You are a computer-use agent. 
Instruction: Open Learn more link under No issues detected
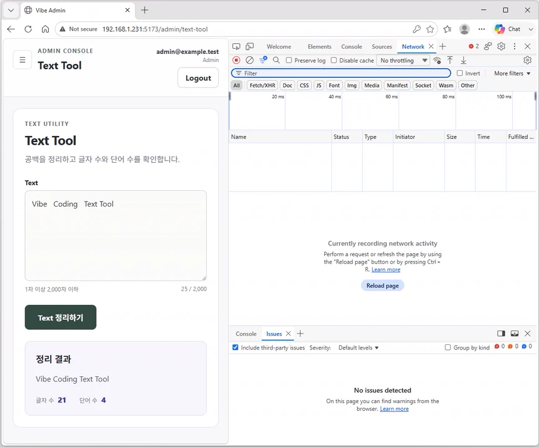click(394, 409)
